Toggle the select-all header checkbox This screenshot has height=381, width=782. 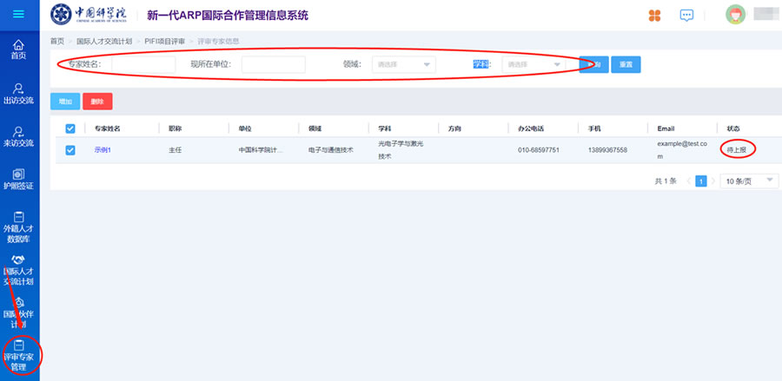pyautogui.click(x=70, y=128)
